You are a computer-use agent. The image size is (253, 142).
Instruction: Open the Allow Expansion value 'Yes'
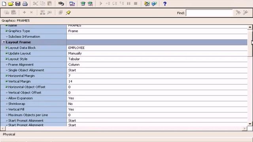point(157,98)
